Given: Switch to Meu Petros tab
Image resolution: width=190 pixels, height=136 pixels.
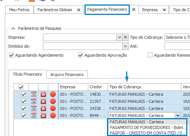Looking at the screenshot, I should pos(19,10).
